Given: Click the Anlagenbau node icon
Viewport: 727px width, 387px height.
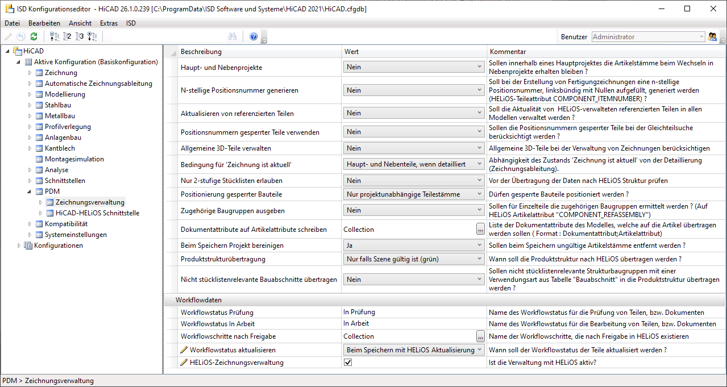Looking at the screenshot, I should pos(39,138).
